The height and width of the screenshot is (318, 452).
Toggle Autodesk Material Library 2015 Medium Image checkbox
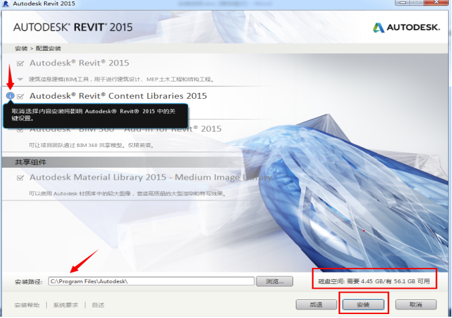pos(20,178)
